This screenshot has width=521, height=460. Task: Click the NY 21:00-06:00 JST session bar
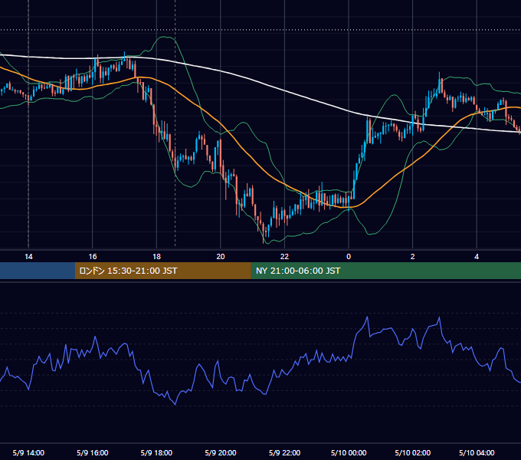tap(385, 271)
